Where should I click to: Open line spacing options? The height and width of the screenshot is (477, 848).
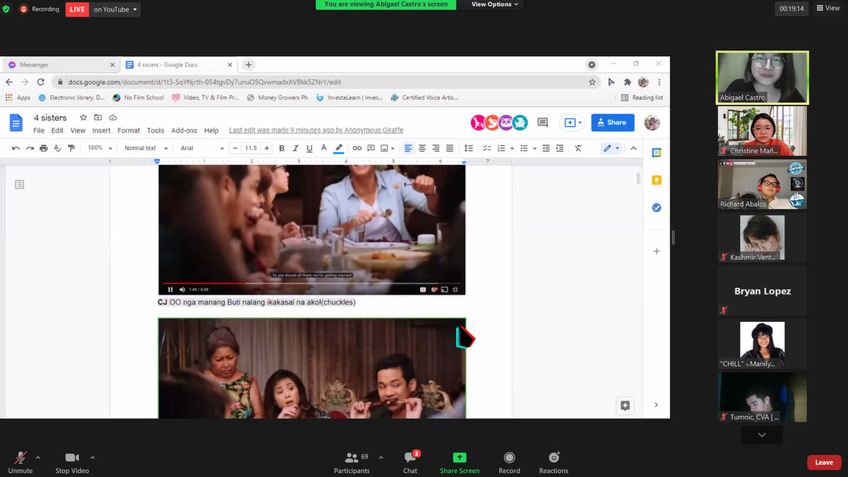point(469,148)
